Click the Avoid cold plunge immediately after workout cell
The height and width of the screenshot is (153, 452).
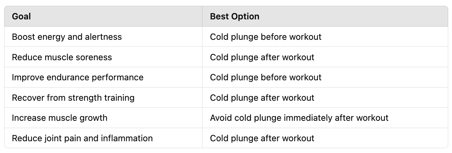click(325, 118)
